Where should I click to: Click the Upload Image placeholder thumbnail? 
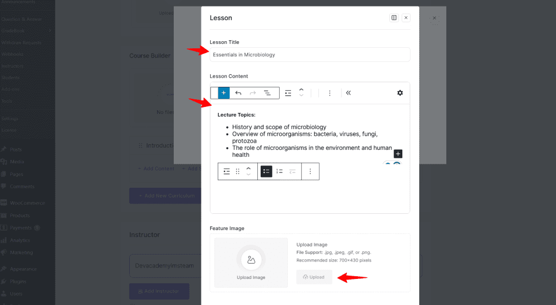(251, 263)
